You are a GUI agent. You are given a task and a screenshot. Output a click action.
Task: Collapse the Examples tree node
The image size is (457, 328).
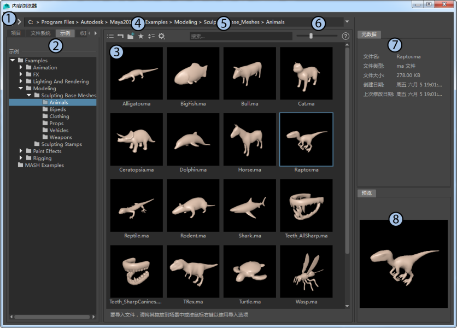[13, 60]
